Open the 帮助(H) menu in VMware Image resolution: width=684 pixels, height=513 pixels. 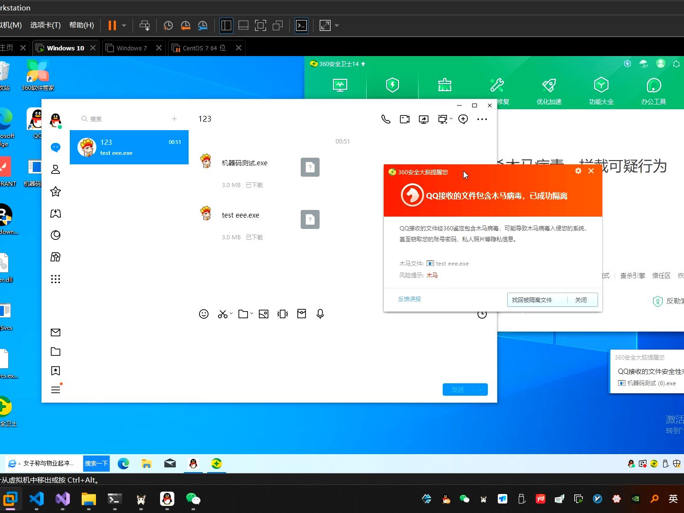pos(82,25)
